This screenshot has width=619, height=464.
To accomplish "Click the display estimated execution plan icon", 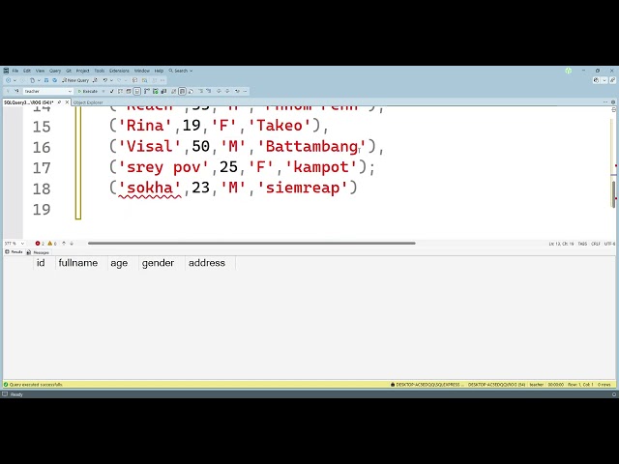I will point(120,91).
